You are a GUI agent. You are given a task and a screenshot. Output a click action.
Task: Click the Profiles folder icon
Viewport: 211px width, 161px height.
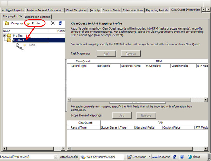[9, 35]
